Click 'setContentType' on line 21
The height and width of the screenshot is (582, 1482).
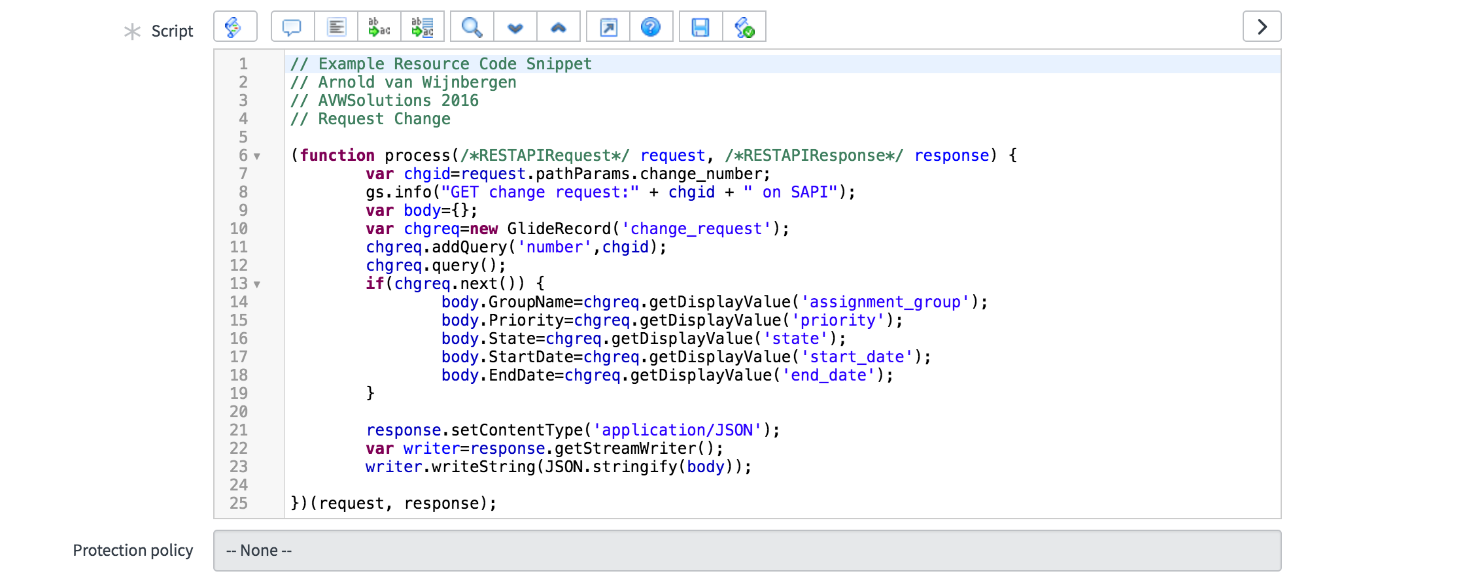(x=517, y=430)
